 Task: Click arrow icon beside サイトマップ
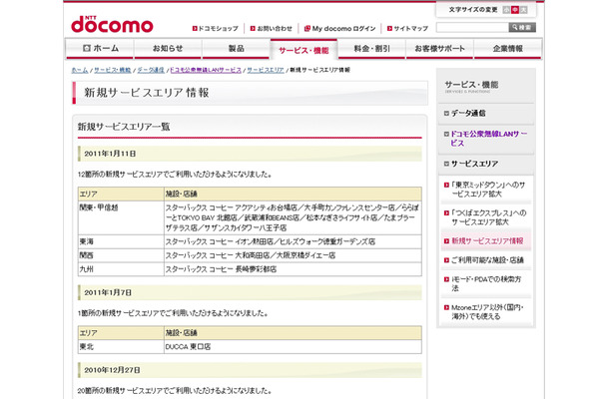[389, 28]
